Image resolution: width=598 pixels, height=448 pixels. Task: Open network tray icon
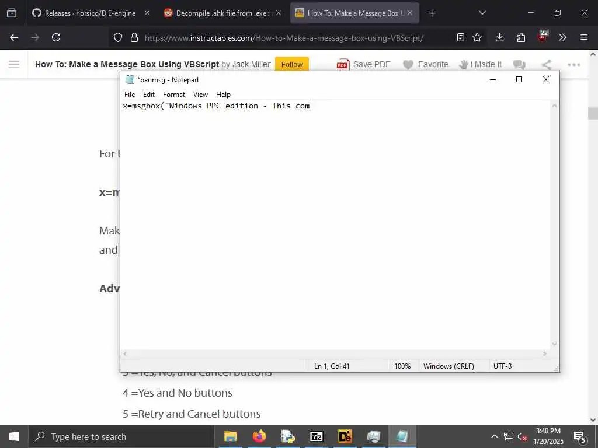509,436
